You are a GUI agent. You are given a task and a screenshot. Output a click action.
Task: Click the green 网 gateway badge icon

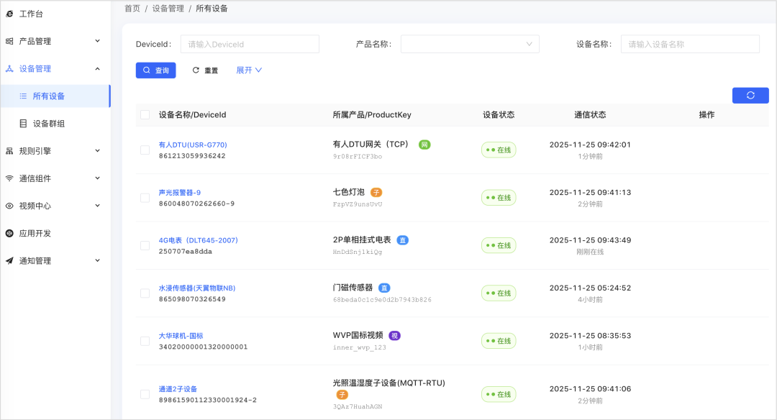coord(424,145)
